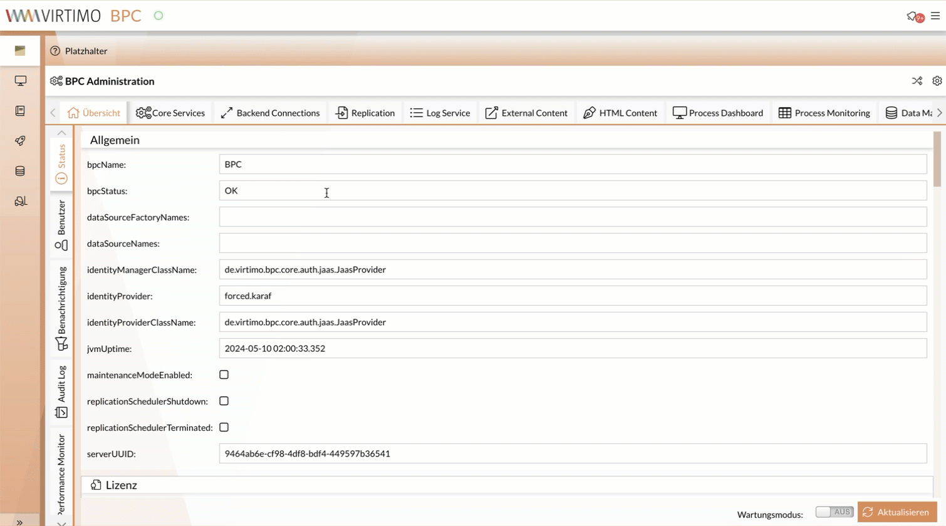Screen dimensions: 946x526
Task: Open the Process Dashboard tab
Action: pos(718,113)
